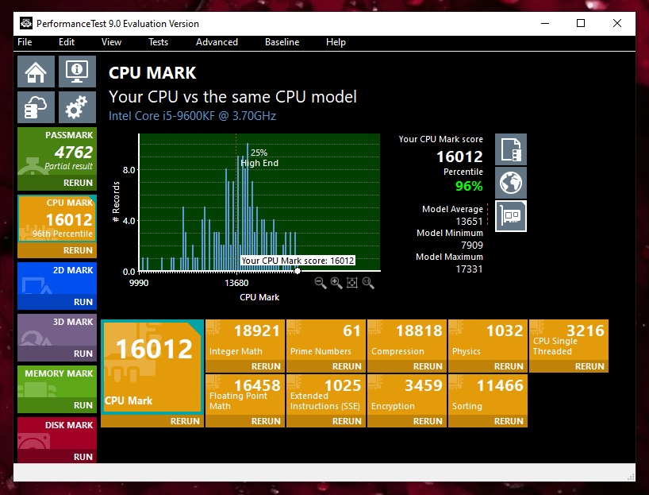
Task: Rerun the Encryption test
Action: pyautogui.click(x=407, y=421)
